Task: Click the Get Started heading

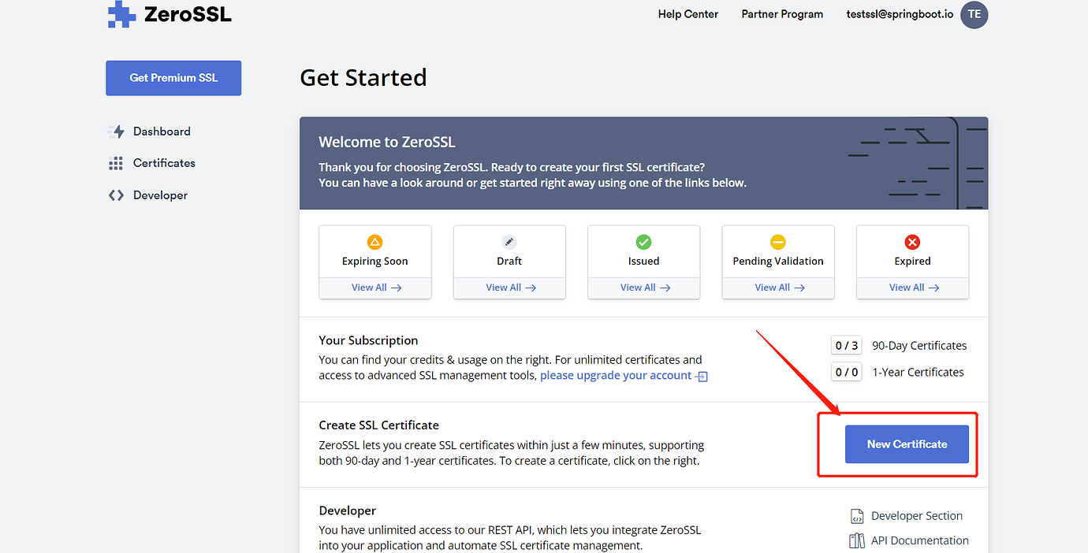Action: pos(363,77)
